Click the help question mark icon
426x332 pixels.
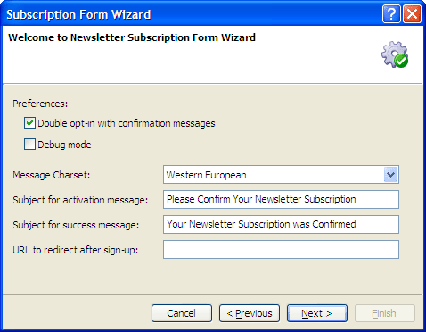coord(391,13)
